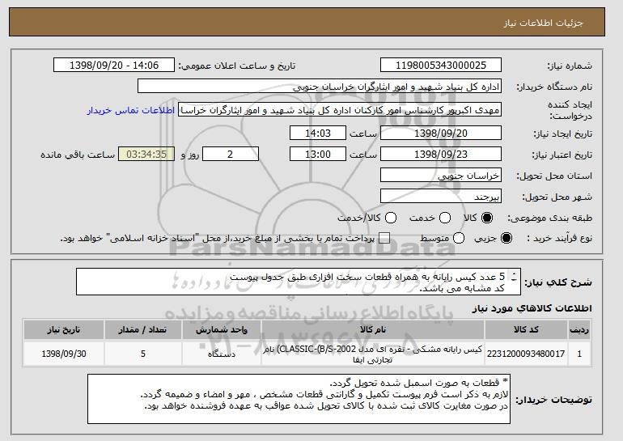Click the تاریخ نیاز column header
The height and width of the screenshot is (441, 623).
tap(64, 330)
